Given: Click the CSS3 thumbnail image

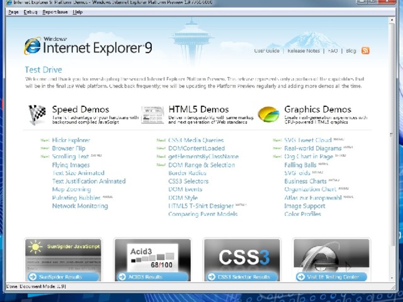Looking at the screenshot, I should 242,255.
